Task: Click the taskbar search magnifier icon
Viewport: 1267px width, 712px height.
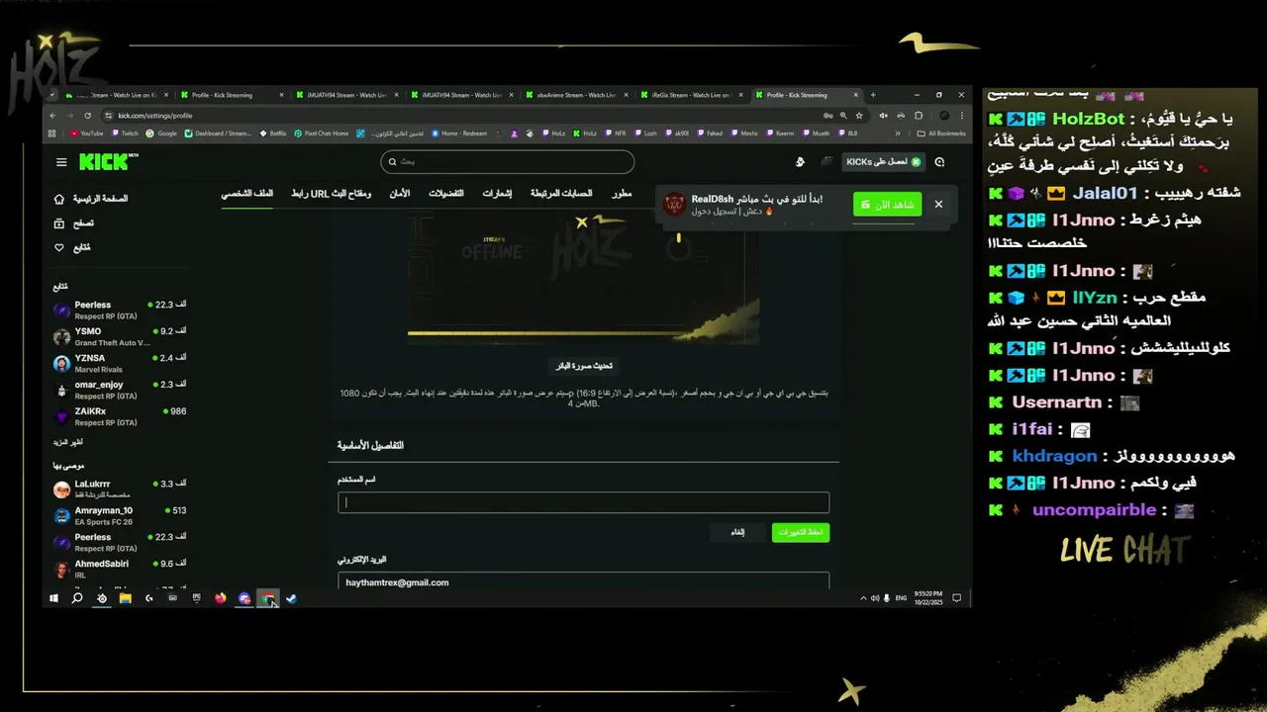Action: point(77,598)
